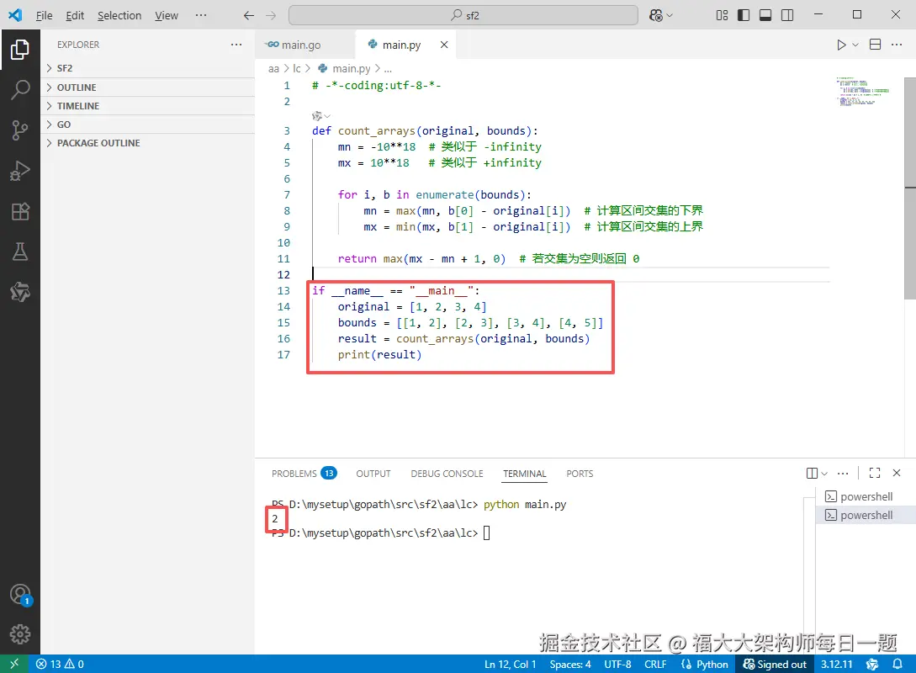Open the PROBLEMS panel tab
The height and width of the screenshot is (673, 916).
click(x=303, y=473)
